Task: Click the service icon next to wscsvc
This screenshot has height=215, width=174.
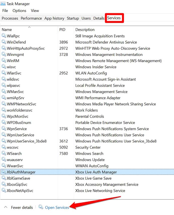Action: click(4, 147)
